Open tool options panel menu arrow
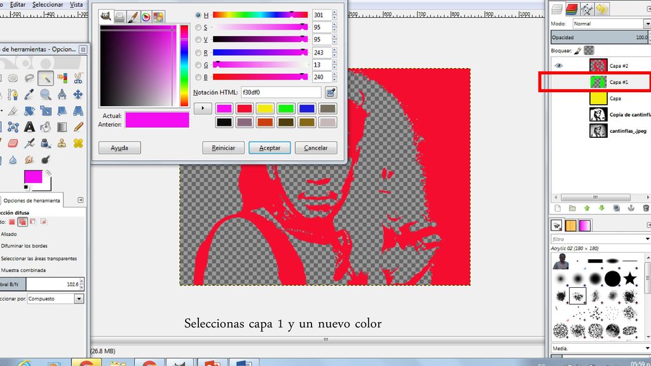This screenshot has height=366, width=651. click(x=81, y=200)
